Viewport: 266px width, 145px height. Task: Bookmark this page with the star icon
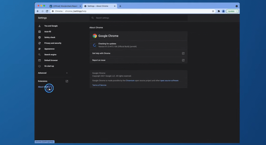pos(213,11)
